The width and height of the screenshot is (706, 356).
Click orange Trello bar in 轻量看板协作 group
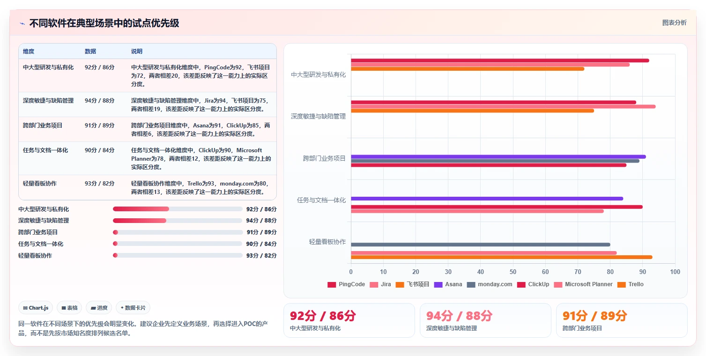pyautogui.click(x=502, y=257)
